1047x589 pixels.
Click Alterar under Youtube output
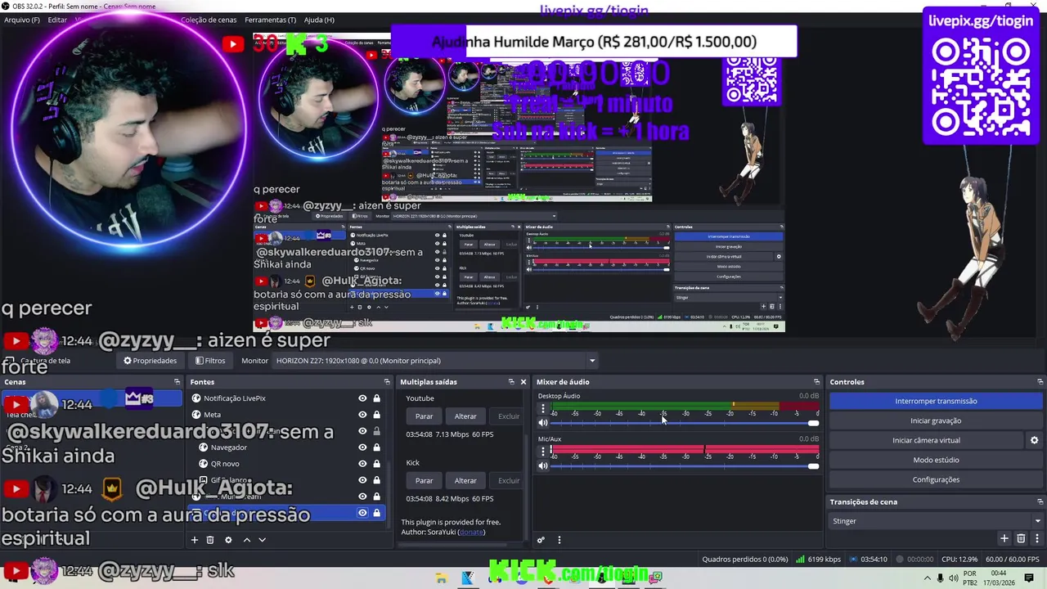(465, 416)
